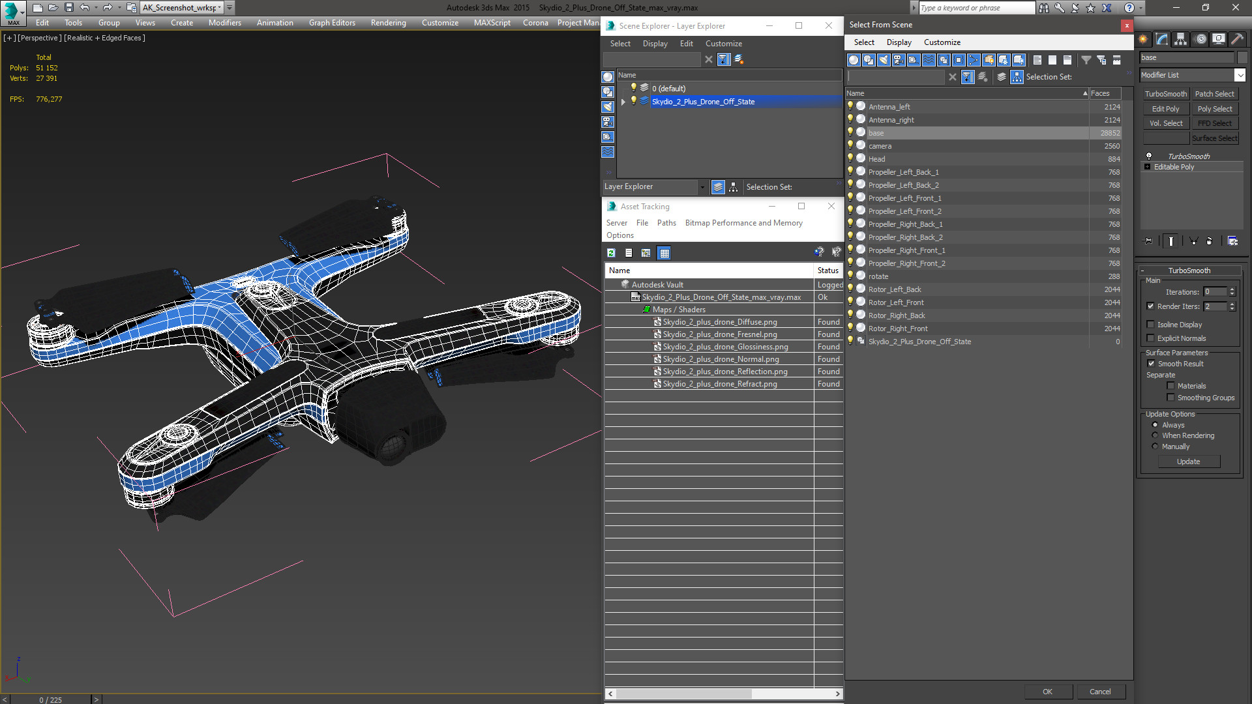Expand Skydio_2_Plus_Drone_Off_State layer

[623, 102]
